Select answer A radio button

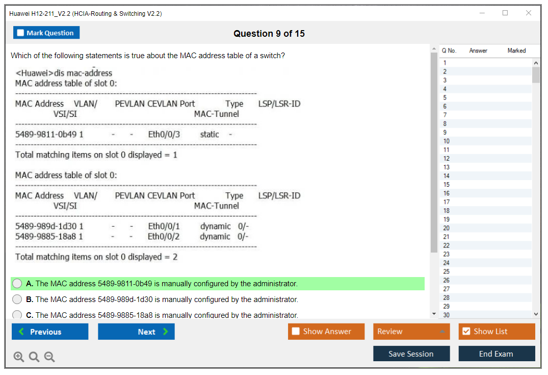17,283
